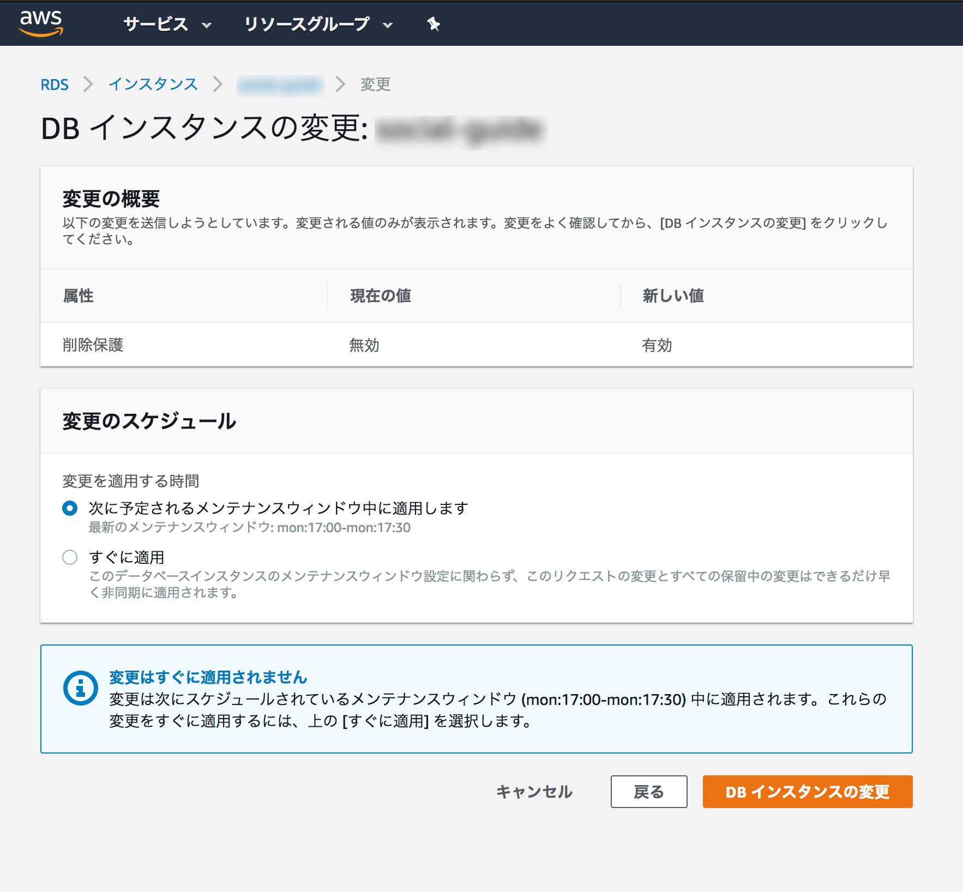963x892 pixels.
Task: Navigate to RDS via the breadcrumb
Action: (55, 84)
